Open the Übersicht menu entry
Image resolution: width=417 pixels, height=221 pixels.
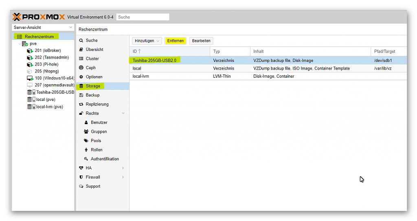point(103,50)
